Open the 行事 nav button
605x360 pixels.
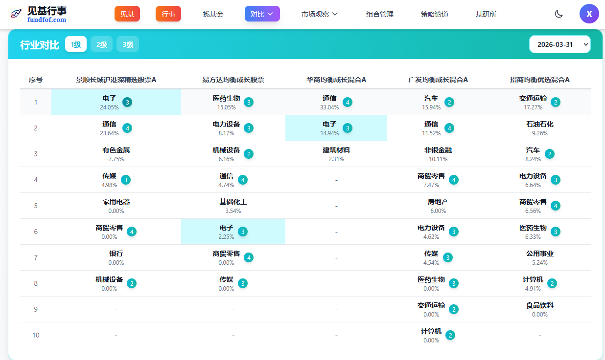[168, 14]
